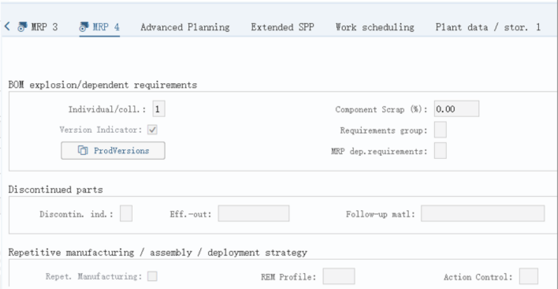Viewport: 558px width, 289px height.
Task: Open Plant data / stor. 1 tab
Action: click(488, 27)
